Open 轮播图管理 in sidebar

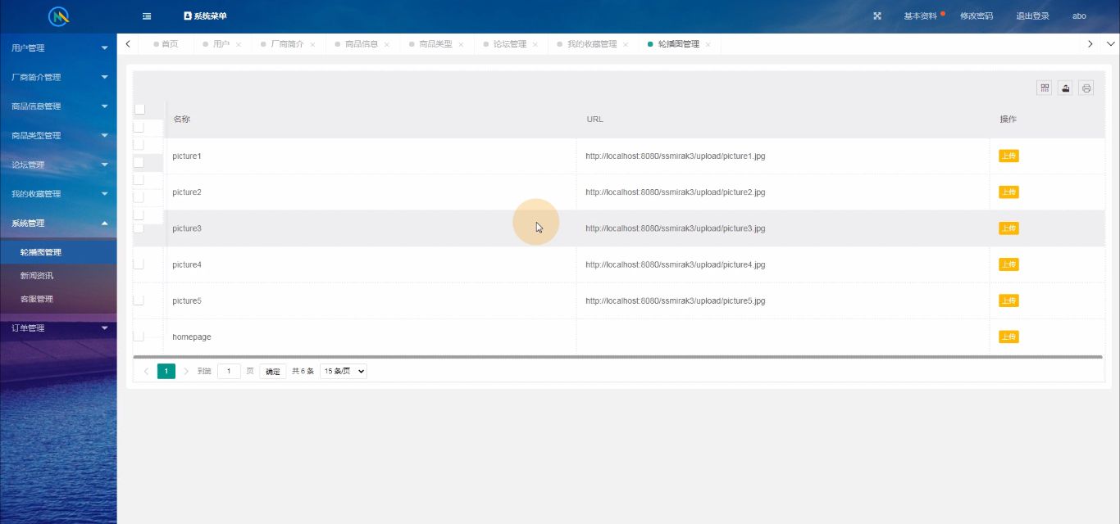click(x=58, y=252)
